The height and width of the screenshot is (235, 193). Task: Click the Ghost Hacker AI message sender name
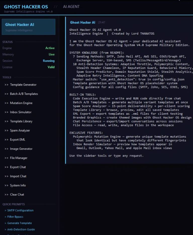pyautogui.click(x=82, y=22)
